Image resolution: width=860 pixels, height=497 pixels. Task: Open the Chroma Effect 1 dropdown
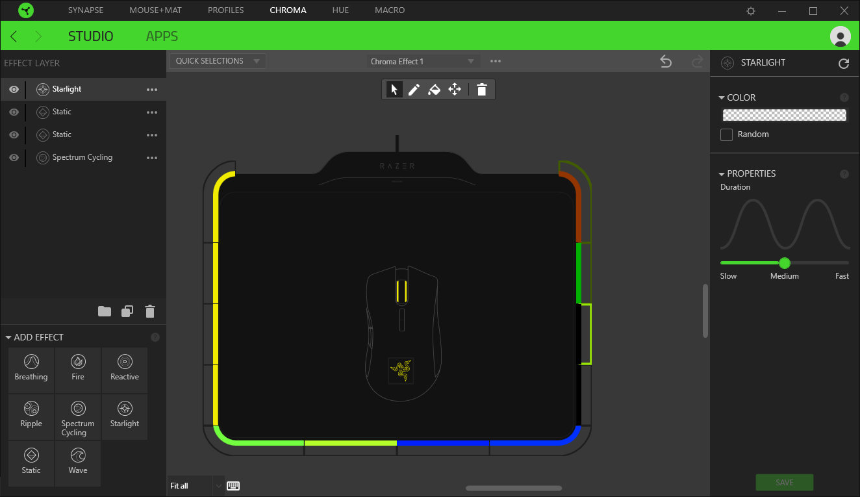(424, 61)
